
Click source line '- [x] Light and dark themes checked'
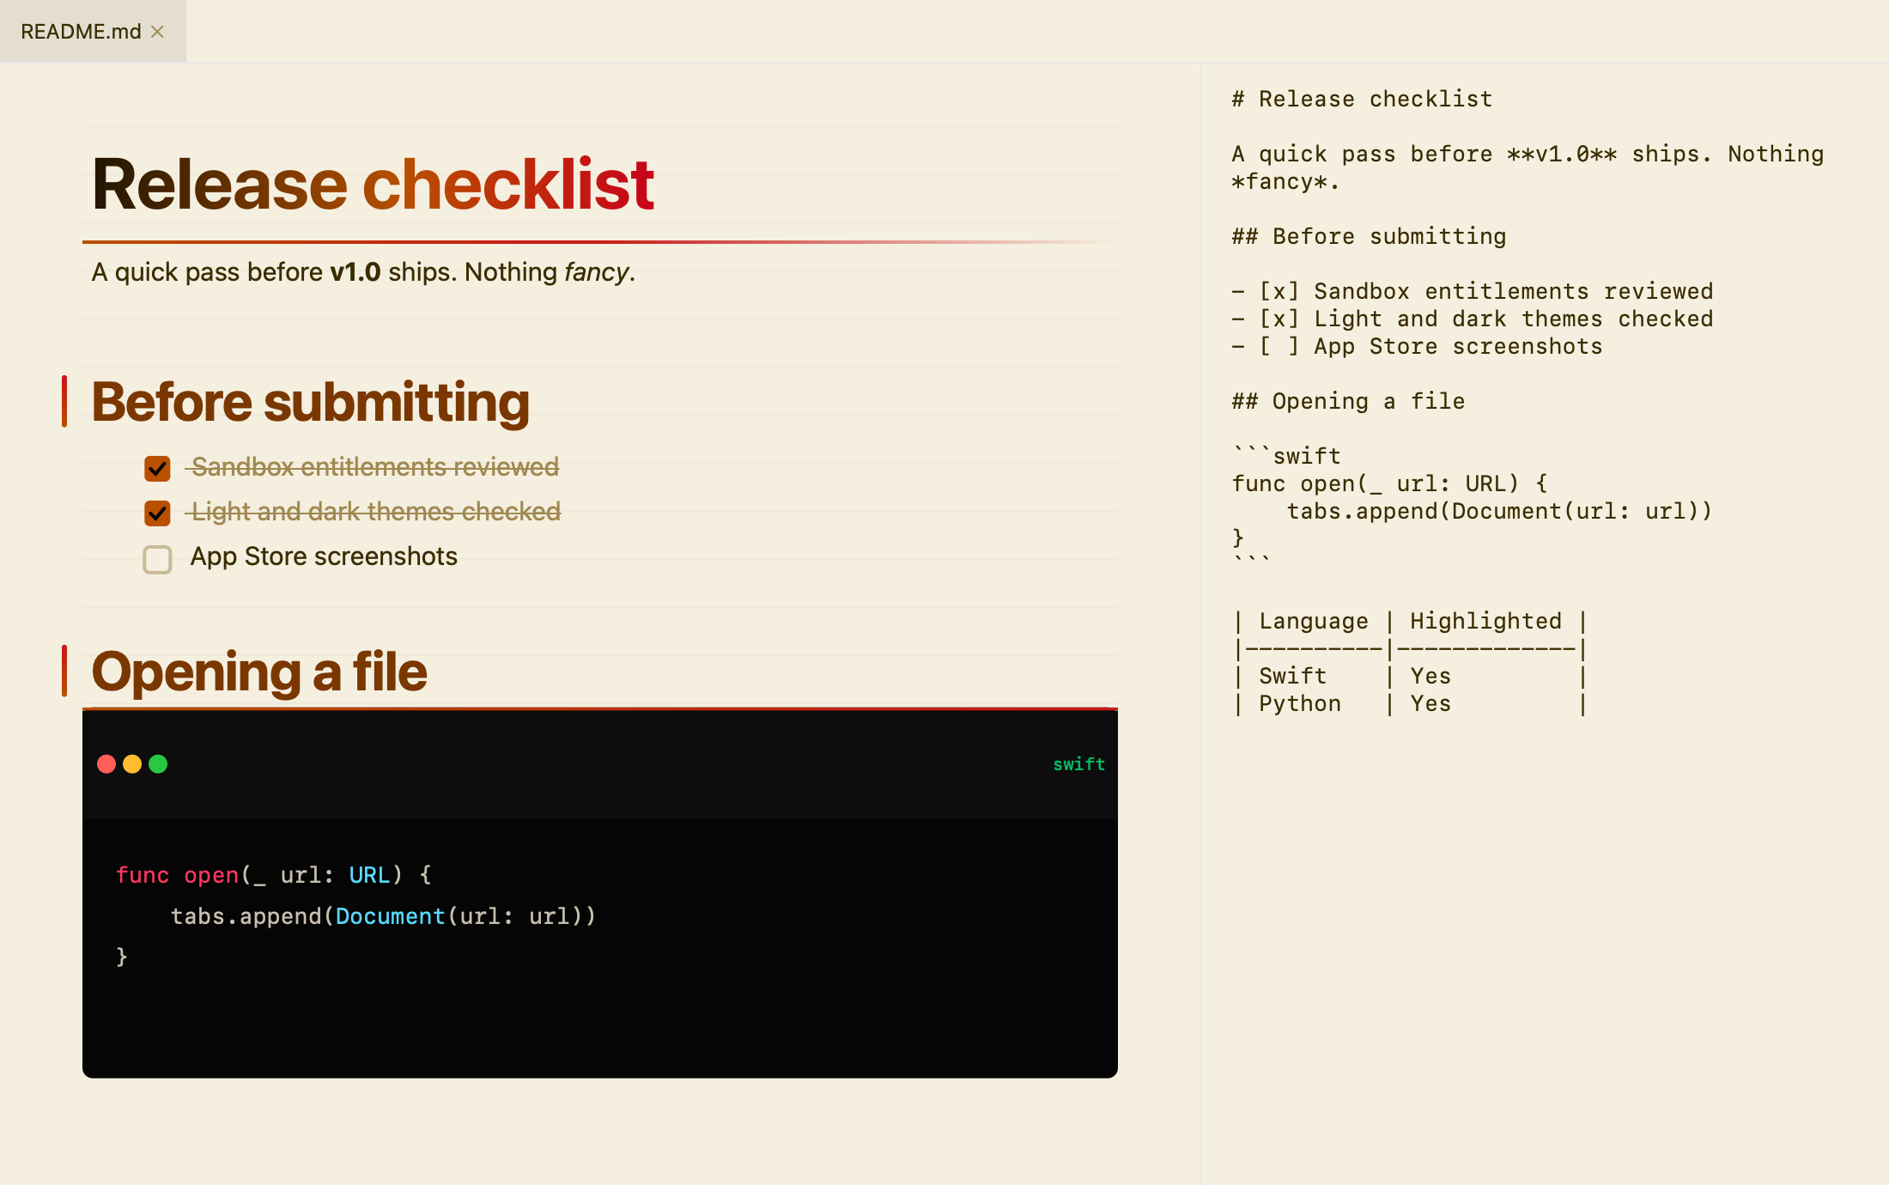point(1473,319)
